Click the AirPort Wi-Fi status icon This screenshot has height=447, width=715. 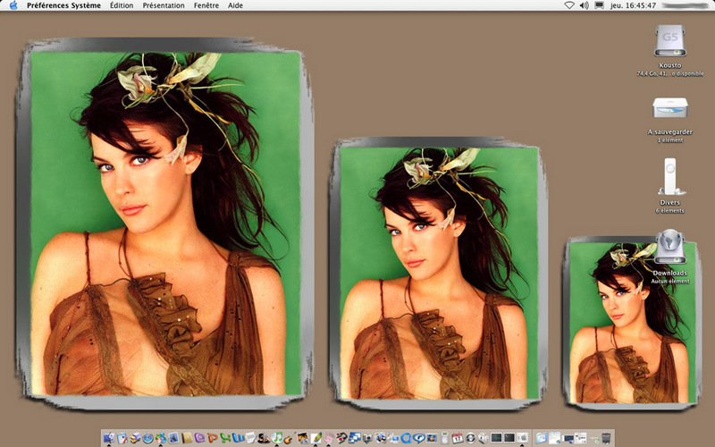click(568, 5)
